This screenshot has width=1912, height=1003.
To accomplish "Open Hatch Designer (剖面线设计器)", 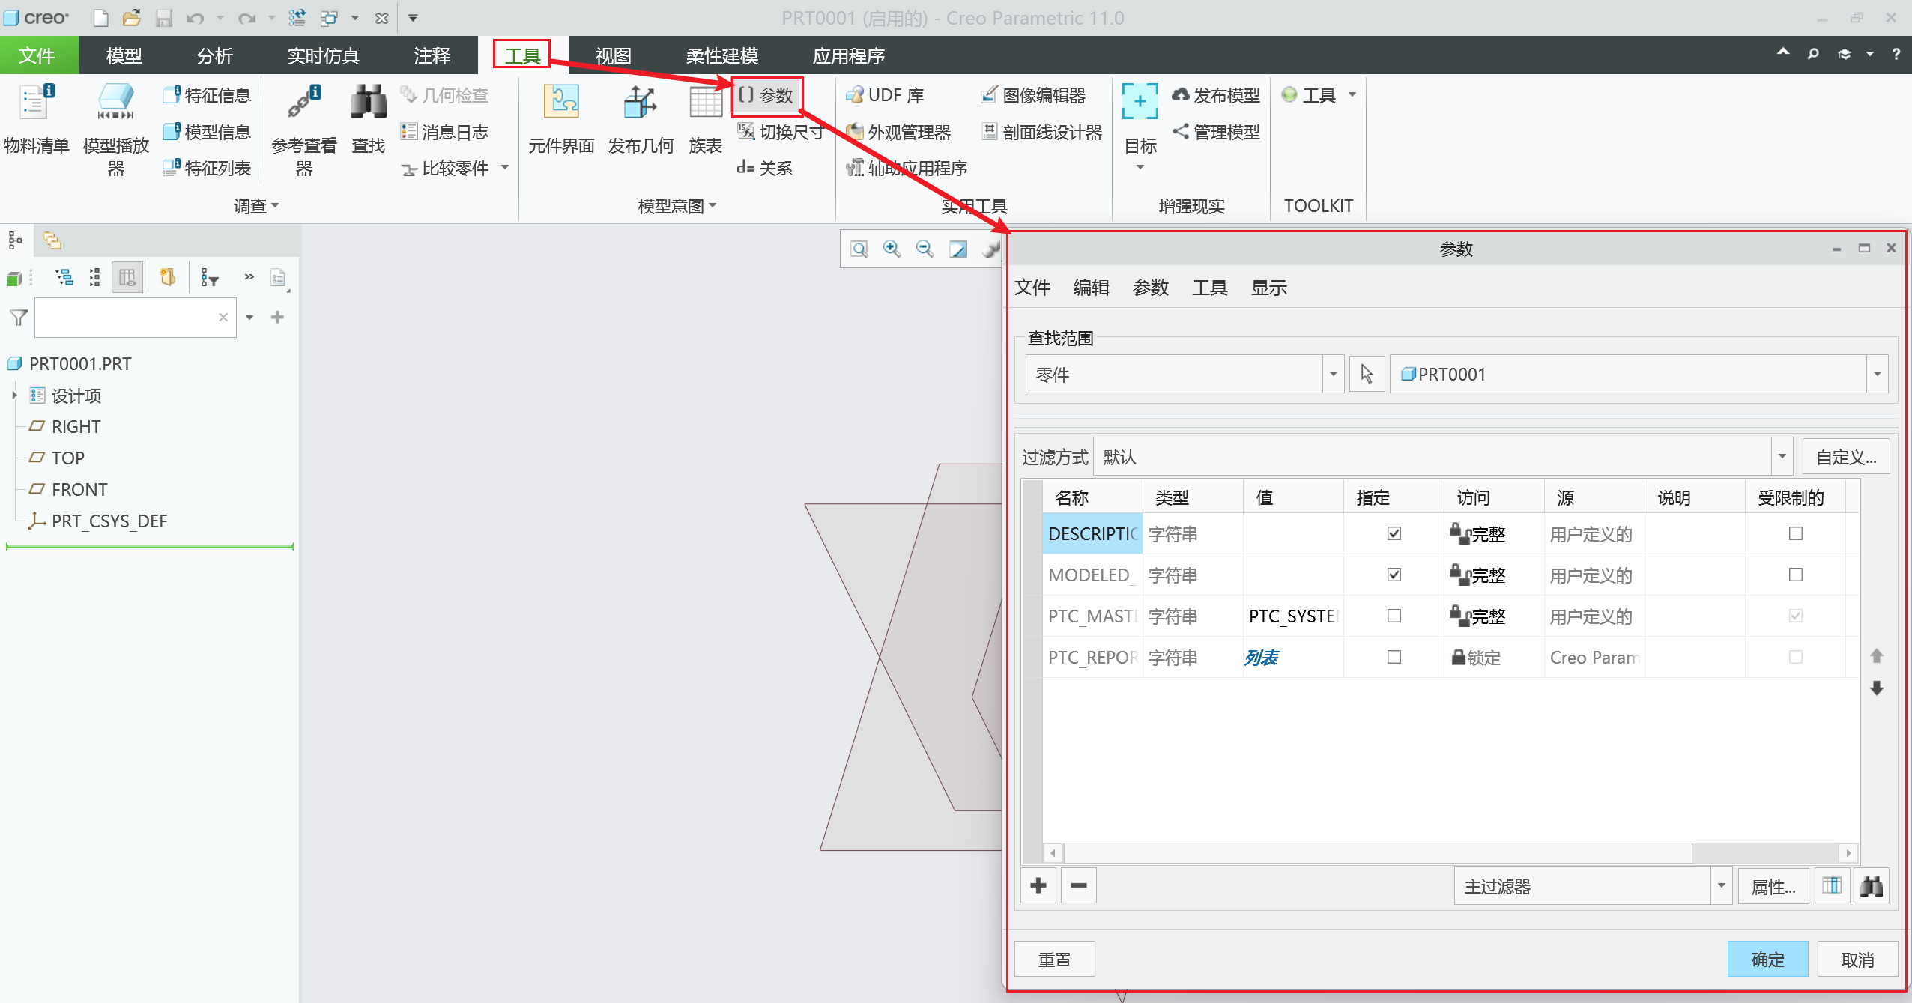I will click(1041, 132).
